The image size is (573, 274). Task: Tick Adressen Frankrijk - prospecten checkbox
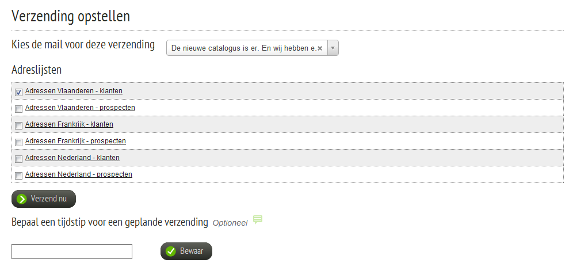[18, 142]
